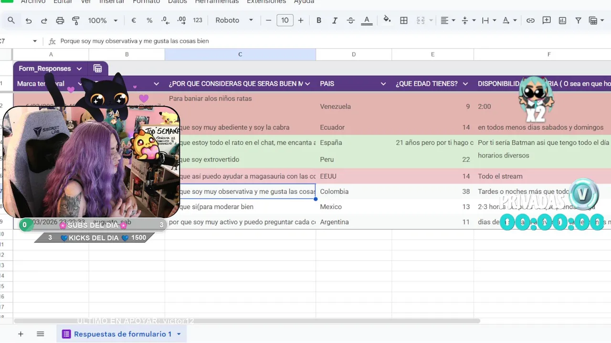Insert a chart

coord(562,20)
